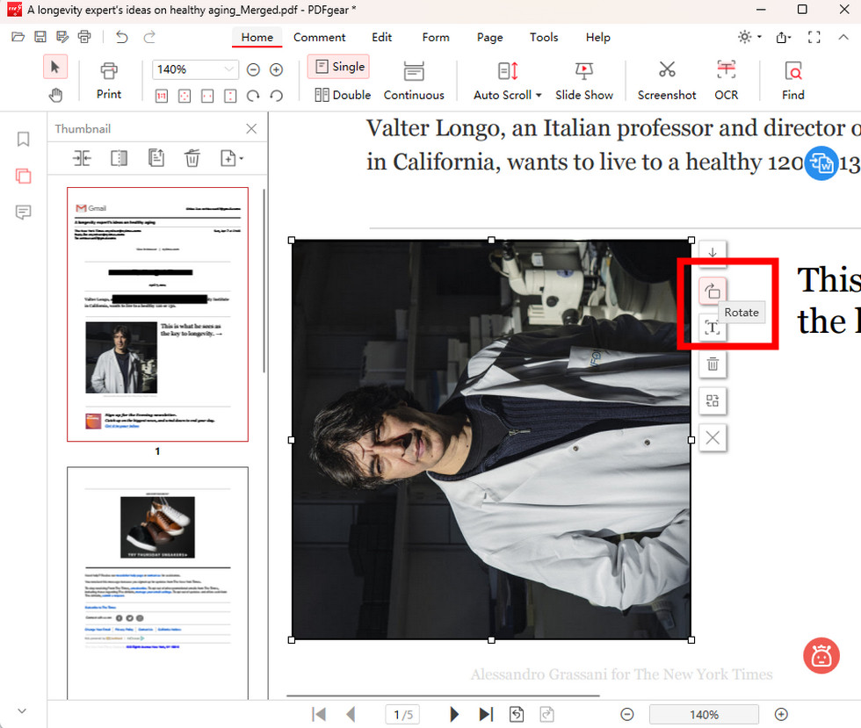Start the Slide Show
The height and width of the screenshot is (728, 861).
tap(583, 79)
